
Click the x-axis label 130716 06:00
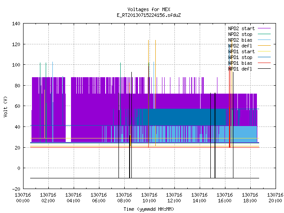(99, 198)
